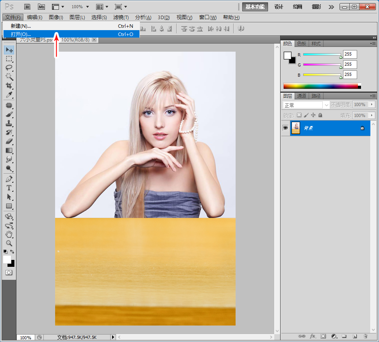Viewport: 379px width, 342px height.
Task: Select the Gradient tool
Action: pos(9,150)
